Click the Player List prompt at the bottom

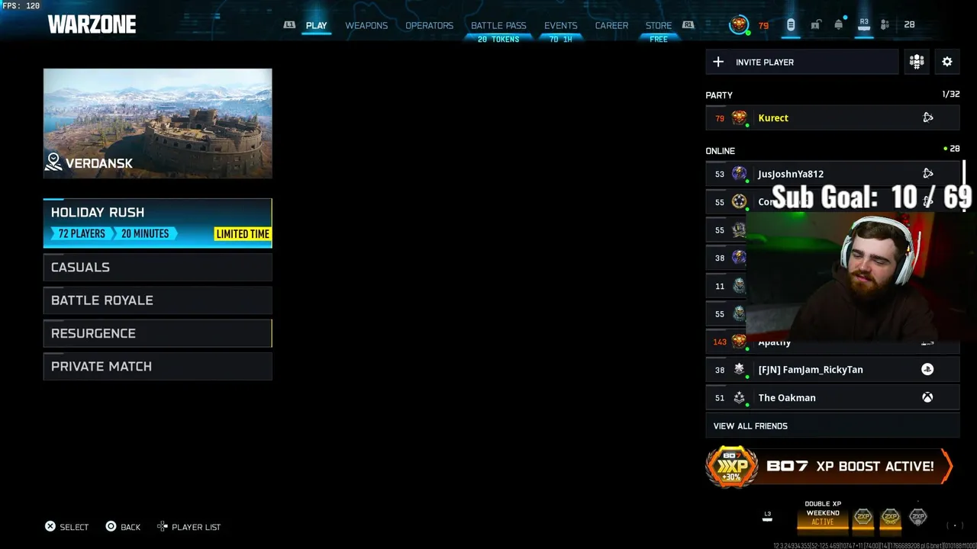coord(189,526)
